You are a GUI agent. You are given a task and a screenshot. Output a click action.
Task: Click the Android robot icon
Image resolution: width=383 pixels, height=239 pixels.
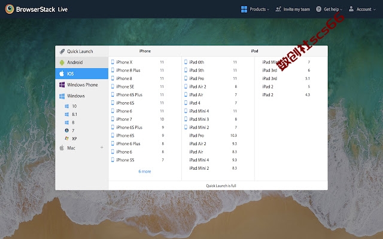coord(62,63)
